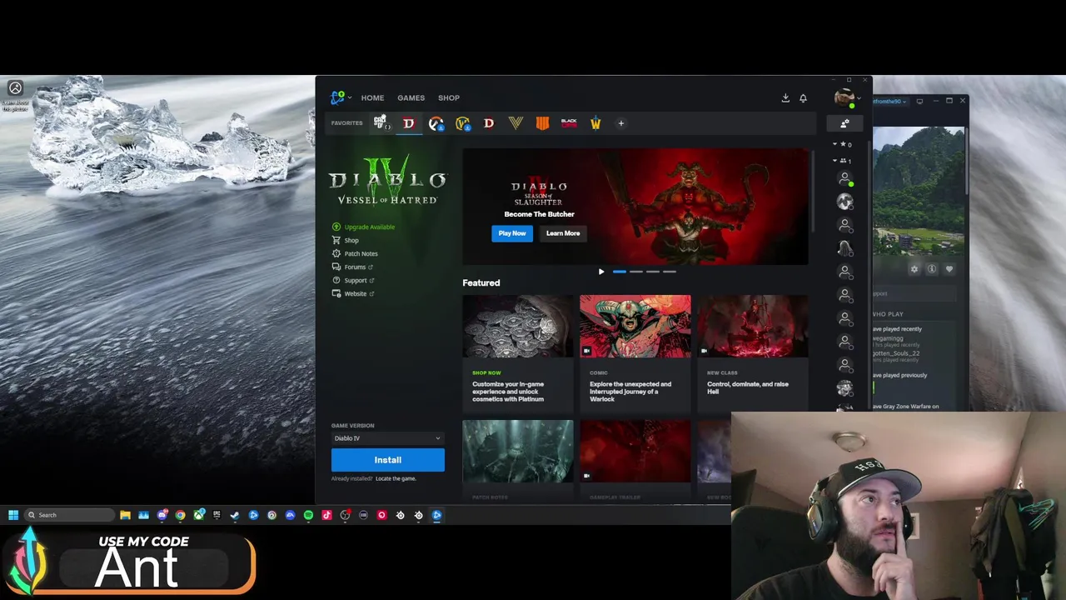The image size is (1066, 600).
Task: Collapse the favorites friends star group
Action: 842,145
